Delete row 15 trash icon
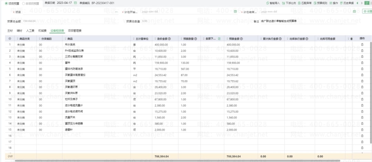Image resolution: width=372 pixels, height=162 pixels. point(362,130)
